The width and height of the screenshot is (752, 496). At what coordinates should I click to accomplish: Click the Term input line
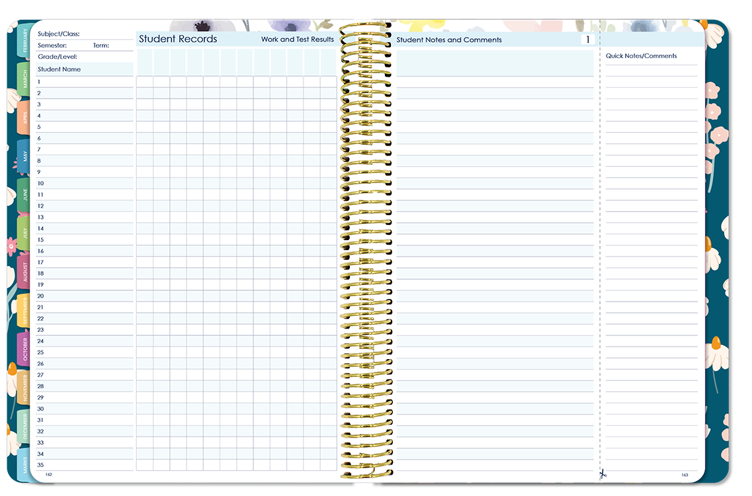119,45
